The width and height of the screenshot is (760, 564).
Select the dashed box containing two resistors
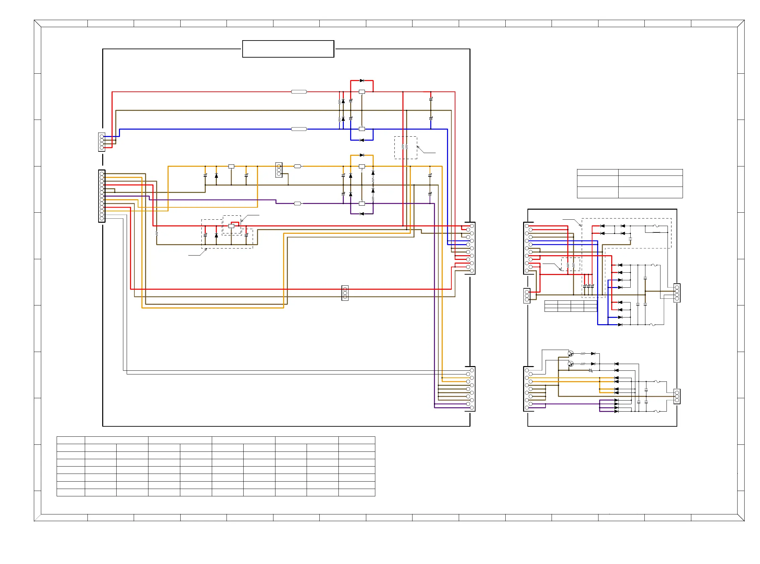(x=405, y=147)
